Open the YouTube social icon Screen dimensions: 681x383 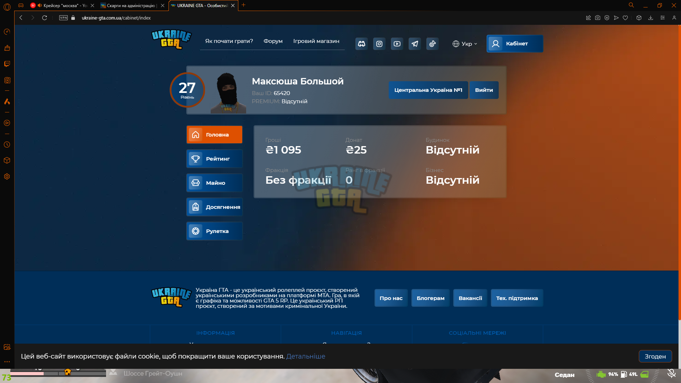click(397, 44)
